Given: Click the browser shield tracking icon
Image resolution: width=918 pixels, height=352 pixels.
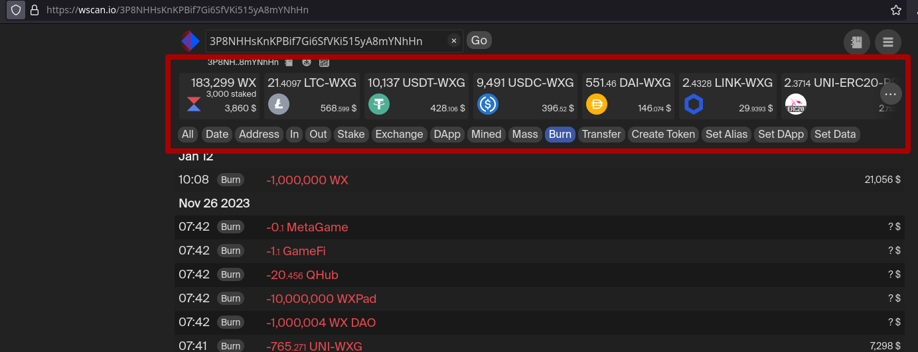Looking at the screenshot, I should 16,11.
